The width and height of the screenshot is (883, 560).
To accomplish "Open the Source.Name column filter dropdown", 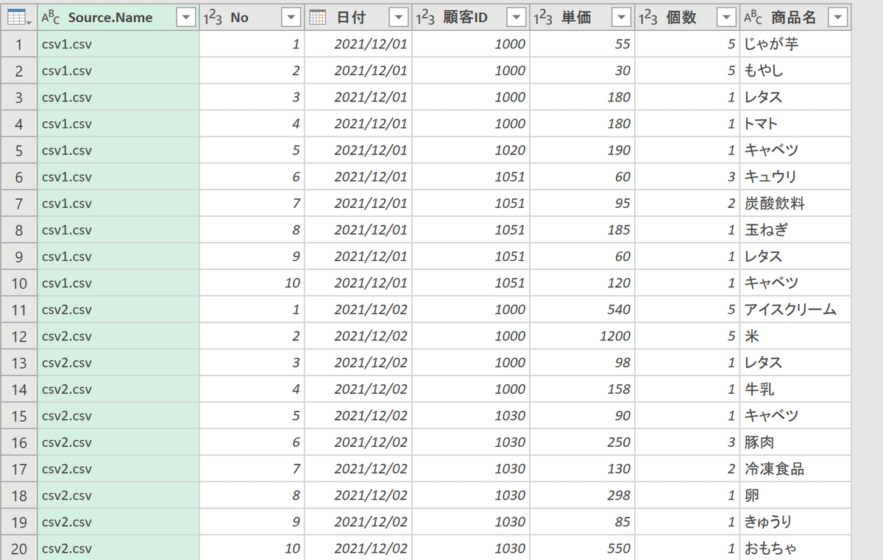I will tap(188, 18).
